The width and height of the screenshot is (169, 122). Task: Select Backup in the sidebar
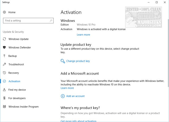12,56
